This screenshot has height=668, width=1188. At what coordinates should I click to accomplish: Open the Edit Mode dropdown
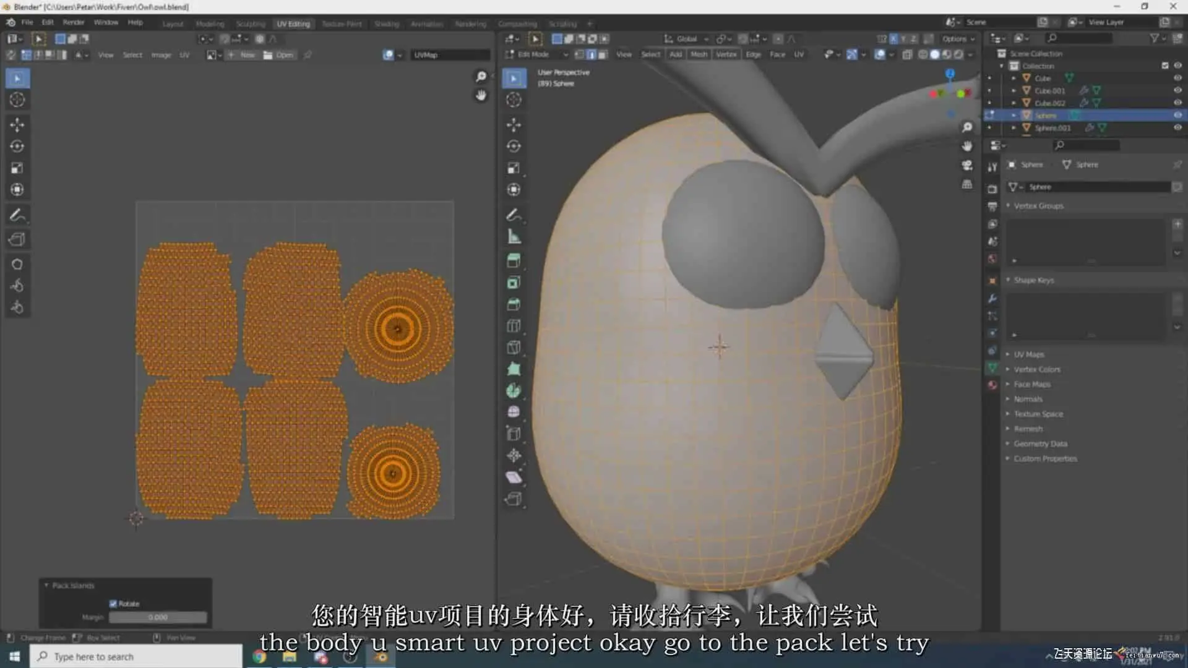pyautogui.click(x=536, y=54)
